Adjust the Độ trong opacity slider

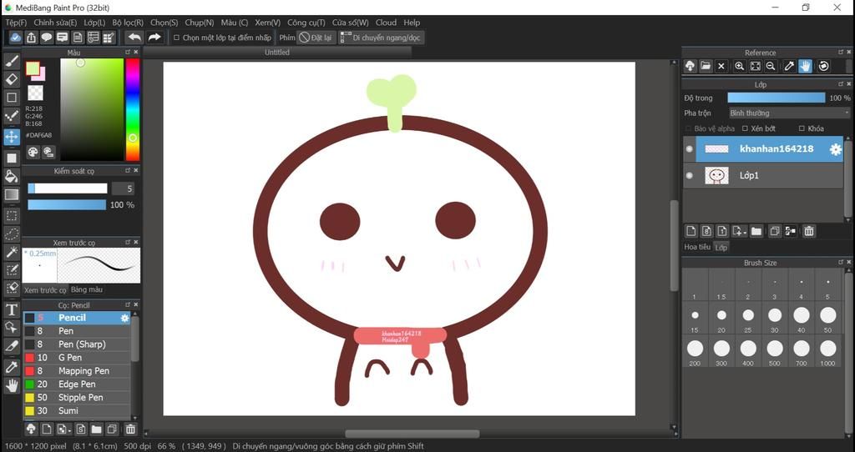point(776,98)
